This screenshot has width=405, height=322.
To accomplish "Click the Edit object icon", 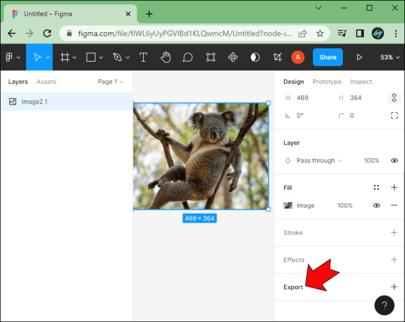I will (211, 57).
